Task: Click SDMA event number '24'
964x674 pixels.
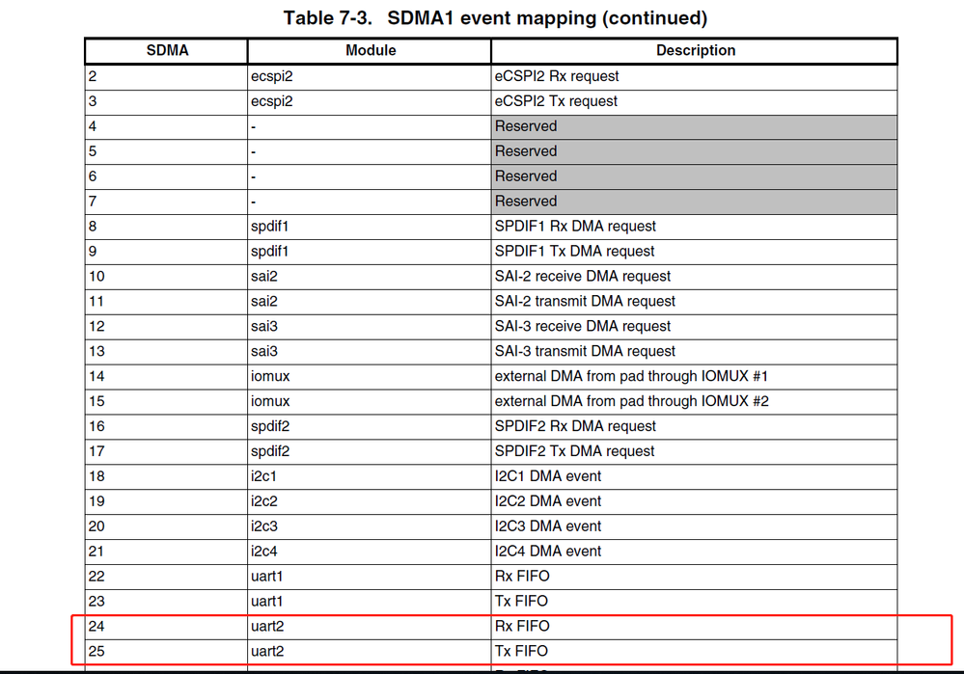Action: click(96, 626)
